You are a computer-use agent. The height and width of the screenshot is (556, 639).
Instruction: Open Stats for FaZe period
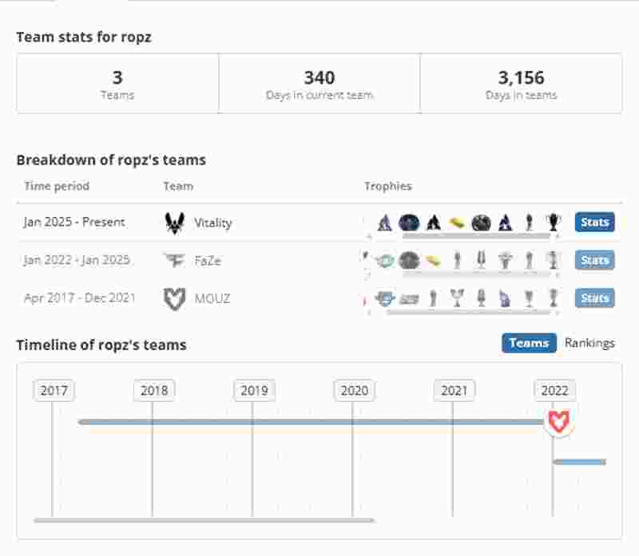pos(594,260)
